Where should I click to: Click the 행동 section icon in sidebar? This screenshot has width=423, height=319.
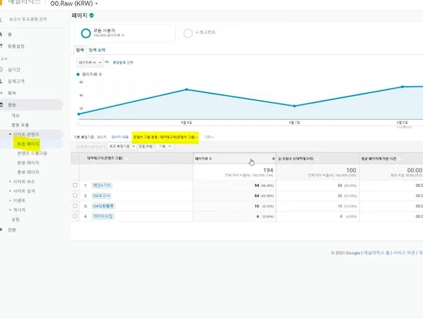point(1,105)
